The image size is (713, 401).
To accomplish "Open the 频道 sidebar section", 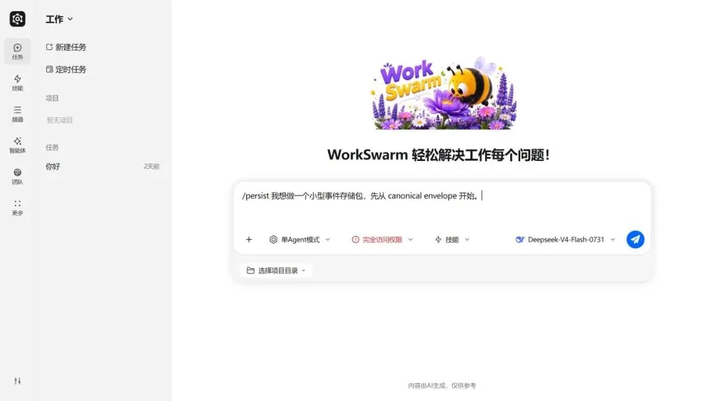I will pyautogui.click(x=17, y=114).
